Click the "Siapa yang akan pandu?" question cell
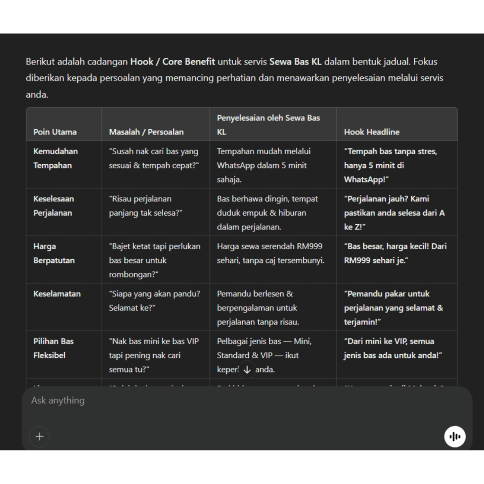The height and width of the screenshot is (484, 484). (x=155, y=301)
